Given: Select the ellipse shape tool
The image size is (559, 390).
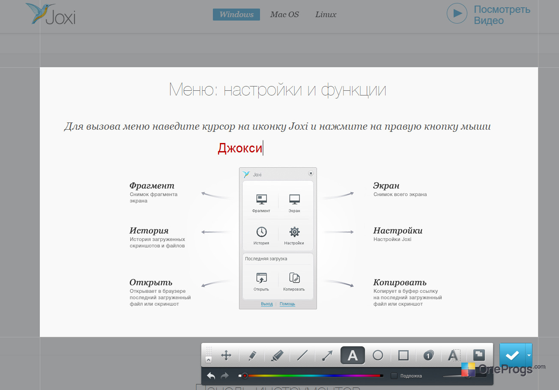Looking at the screenshot, I should pyautogui.click(x=378, y=355).
